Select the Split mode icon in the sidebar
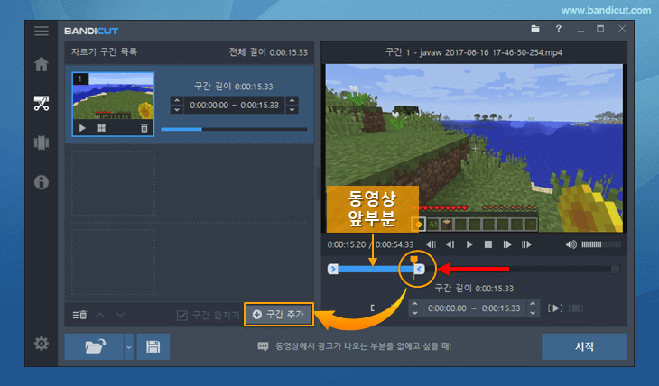The image size is (659, 386). pos(42,142)
